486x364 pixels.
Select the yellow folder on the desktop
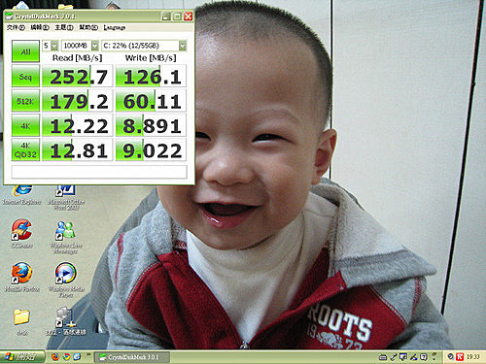(x=22, y=321)
